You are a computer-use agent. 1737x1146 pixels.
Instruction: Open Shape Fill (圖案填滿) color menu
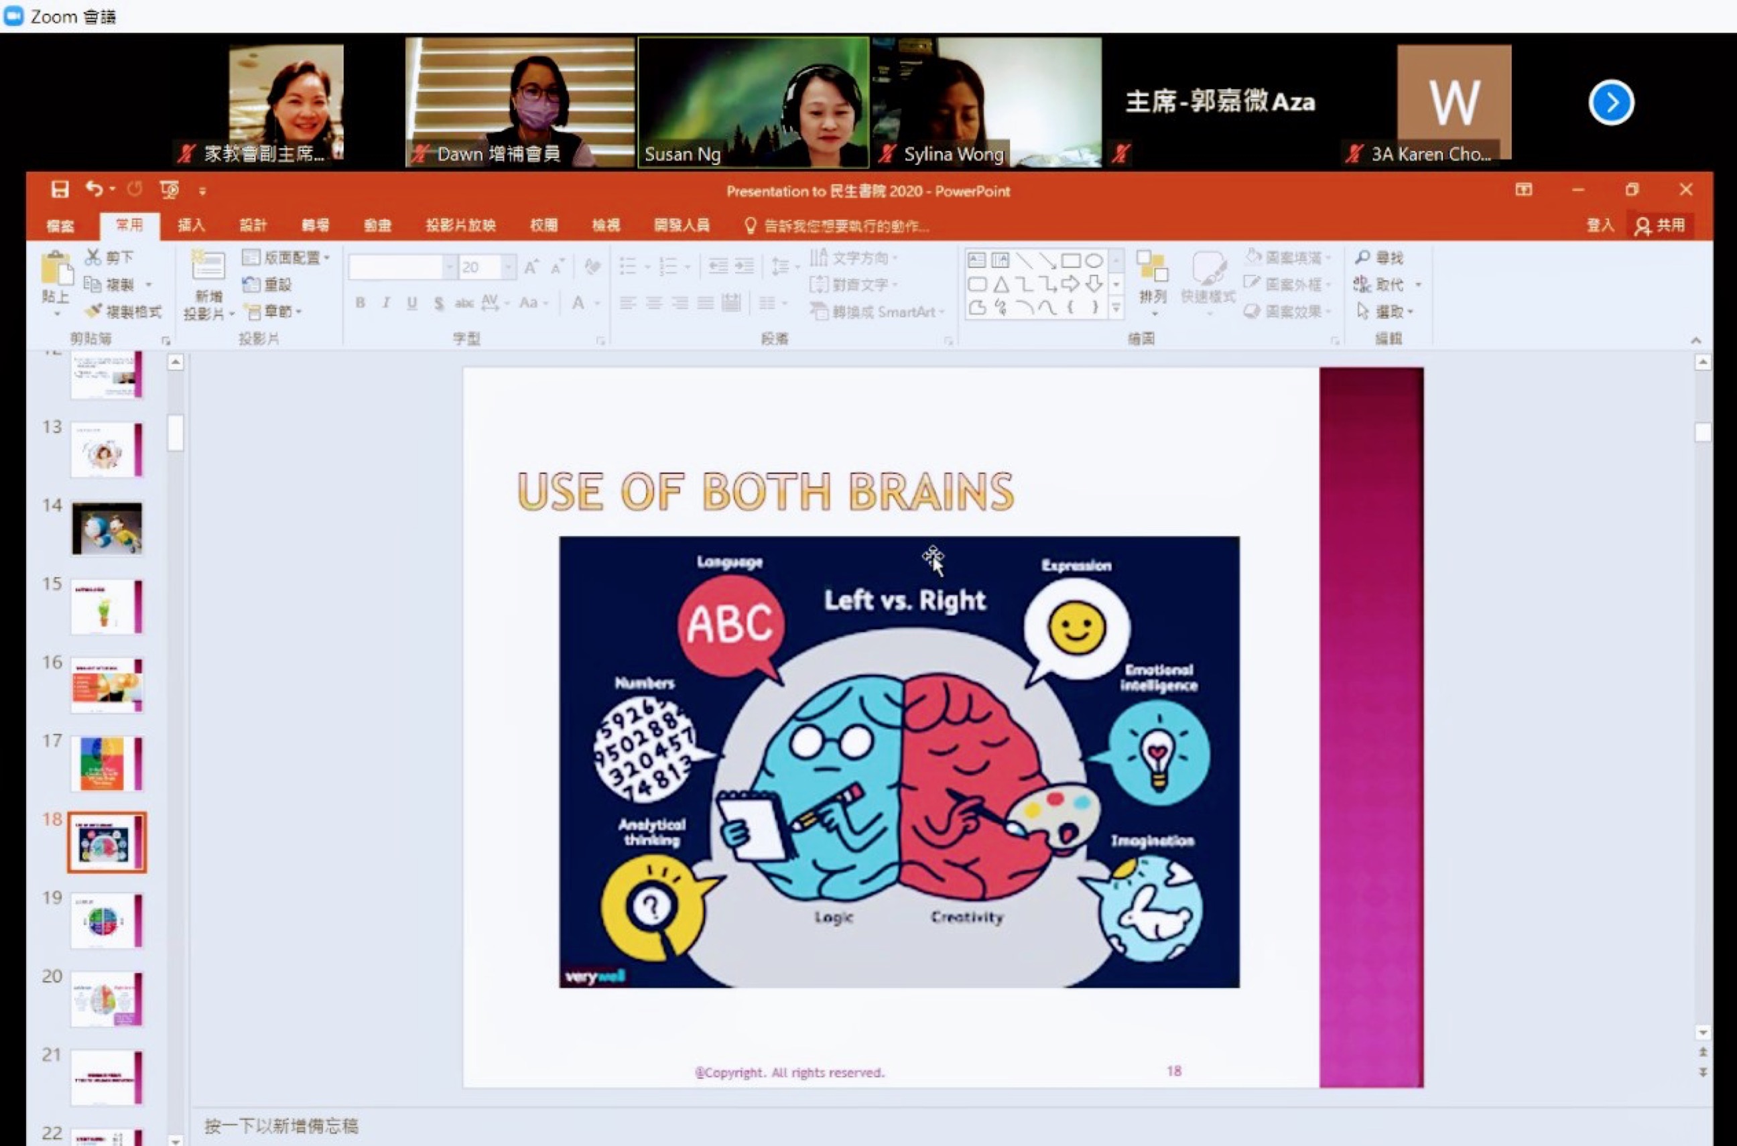(x=1287, y=257)
